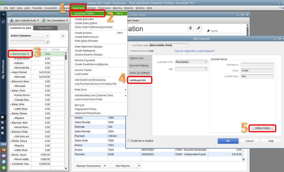284x172 pixels.
Task: Click the magnifier button beside the customer search field
Action: point(48,42)
